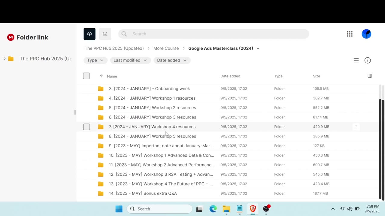Sort by Size column header

(x=316, y=76)
